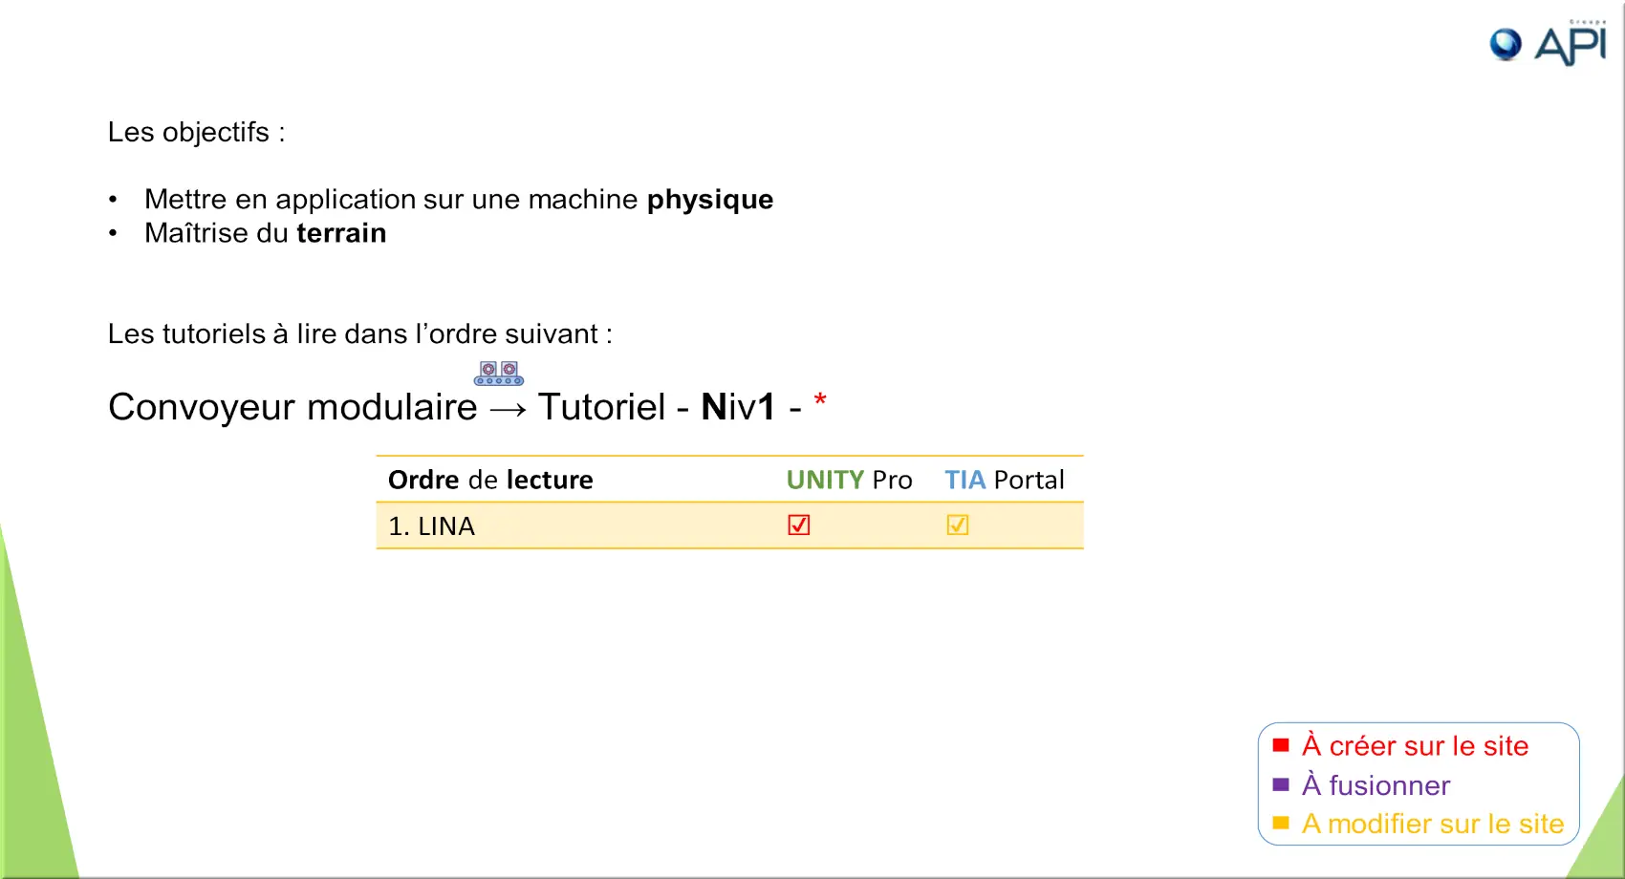Click the purple legend square
Viewport: 1625px width, 879px height.
1281,784
